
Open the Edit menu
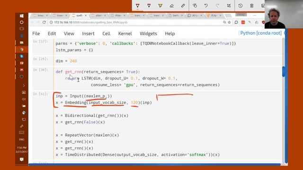52,34
